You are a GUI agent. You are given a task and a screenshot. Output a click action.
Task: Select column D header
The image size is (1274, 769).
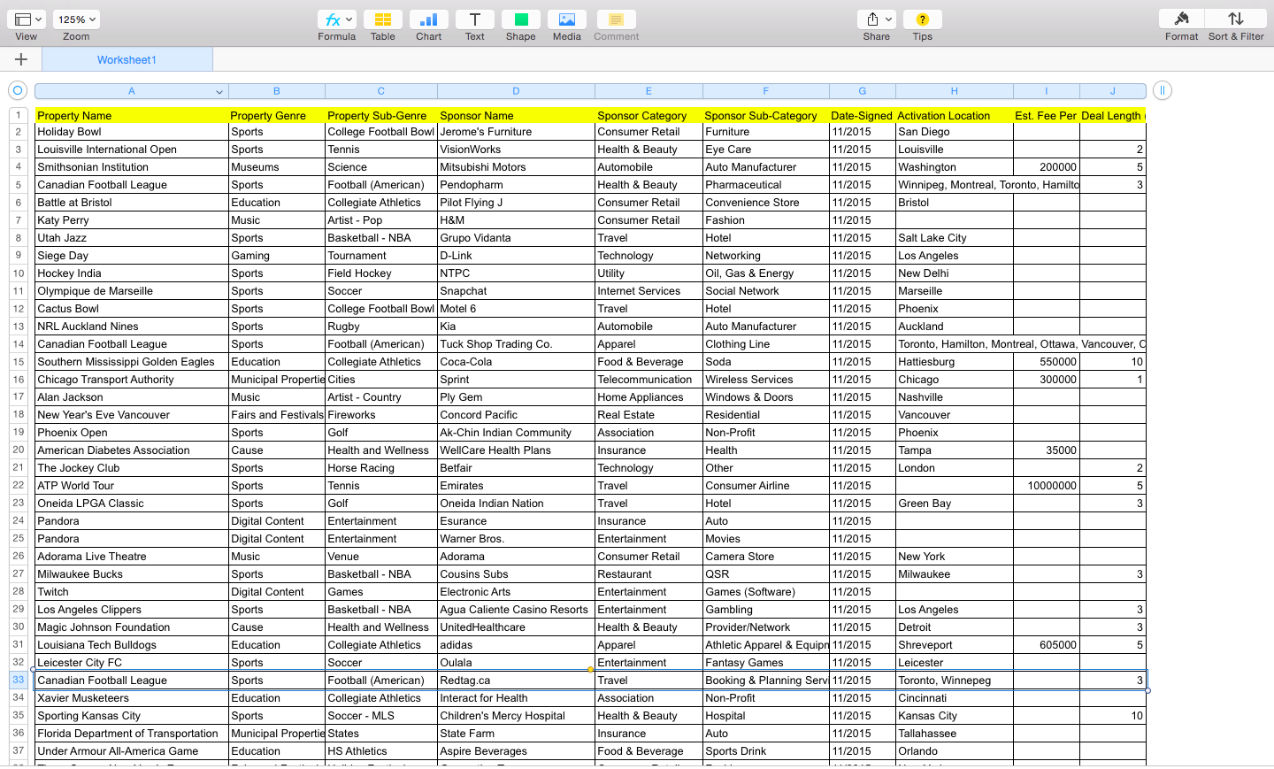(516, 91)
